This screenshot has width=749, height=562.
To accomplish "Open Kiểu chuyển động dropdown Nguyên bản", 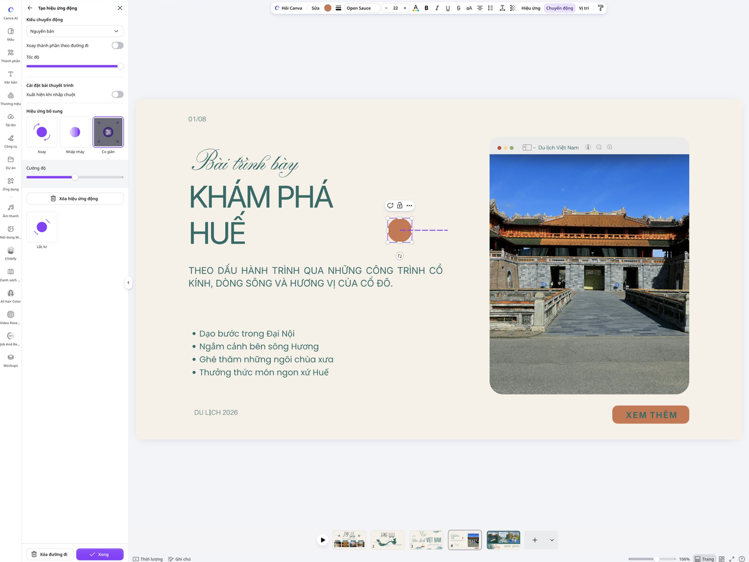I will point(75,31).
